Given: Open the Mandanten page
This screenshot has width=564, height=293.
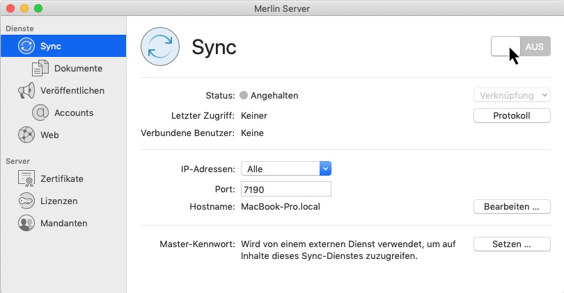Looking at the screenshot, I should 63,224.
